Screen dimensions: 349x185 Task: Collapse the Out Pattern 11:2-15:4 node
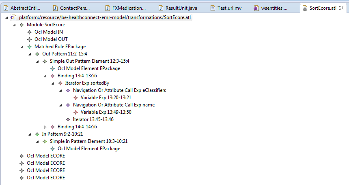point(30,54)
